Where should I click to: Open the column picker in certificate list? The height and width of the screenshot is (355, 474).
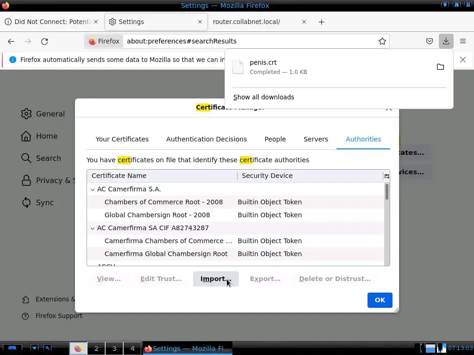tap(387, 176)
